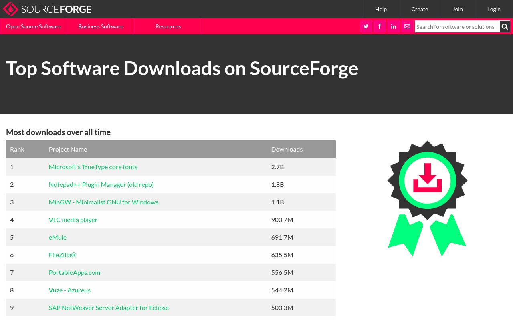
Task: Share page on Facebook
Action: (380, 26)
